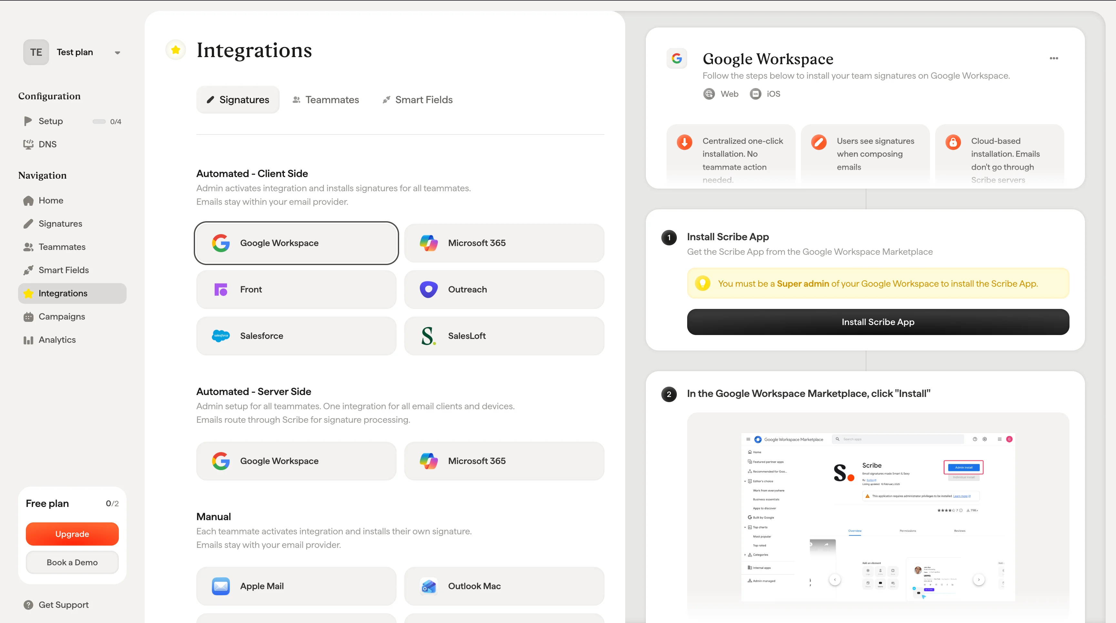Viewport: 1116px width, 623px height.
Task: Click the Salesforce cloud logo
Action: 221,336
